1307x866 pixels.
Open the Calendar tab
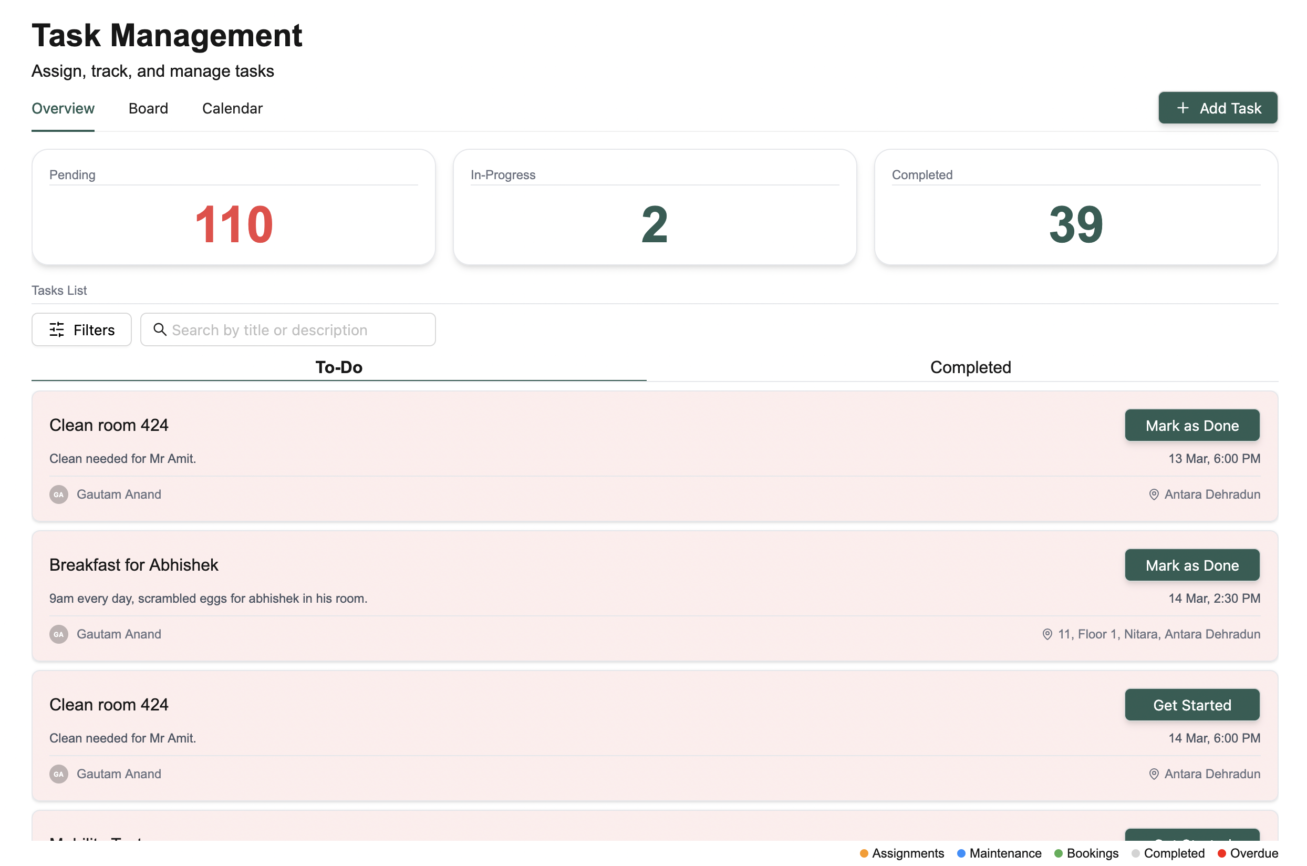pyautogui.click(x=232, y=108)
